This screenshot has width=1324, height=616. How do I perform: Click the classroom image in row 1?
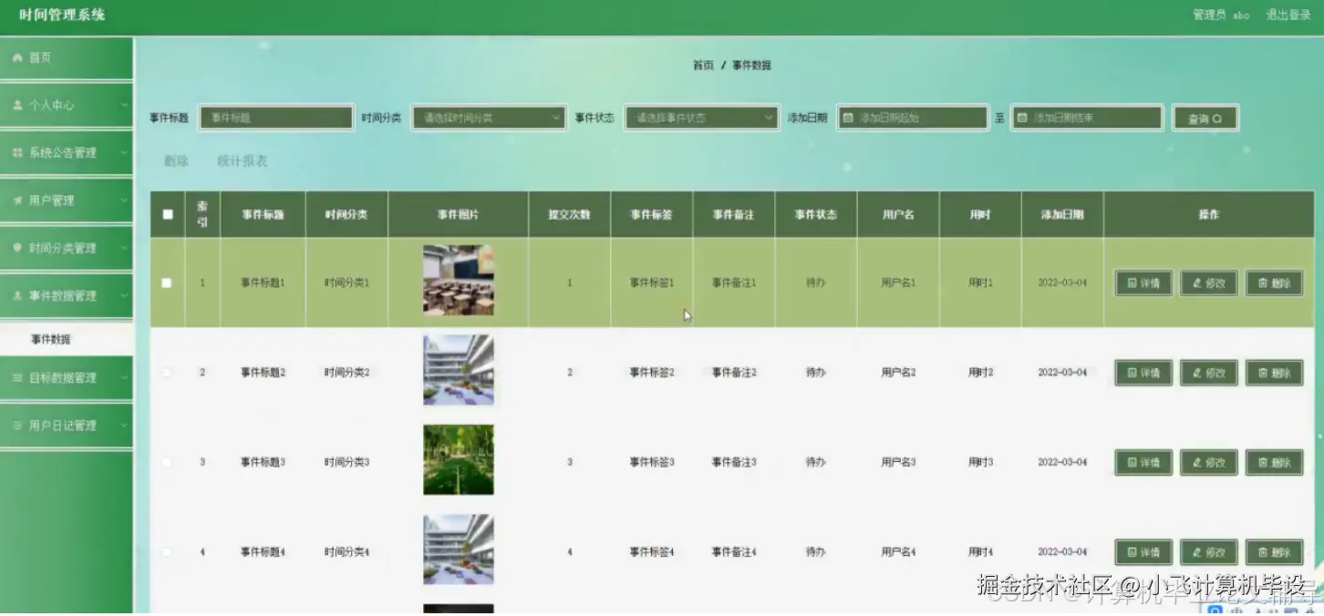(x=459, y=281)
